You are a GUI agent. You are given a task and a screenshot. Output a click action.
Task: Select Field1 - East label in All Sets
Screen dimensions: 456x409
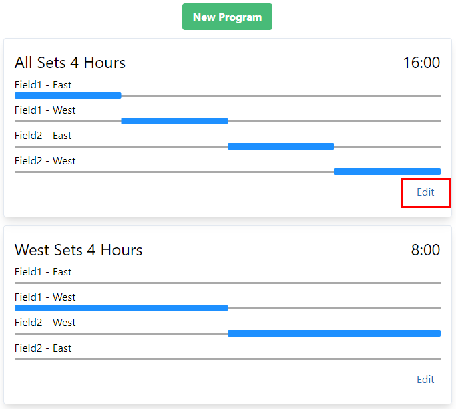tap(43, 85)
